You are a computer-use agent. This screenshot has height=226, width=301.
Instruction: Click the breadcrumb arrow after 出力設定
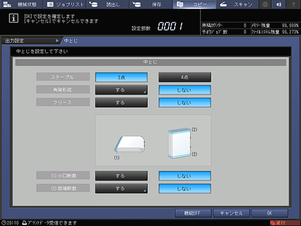57,41
